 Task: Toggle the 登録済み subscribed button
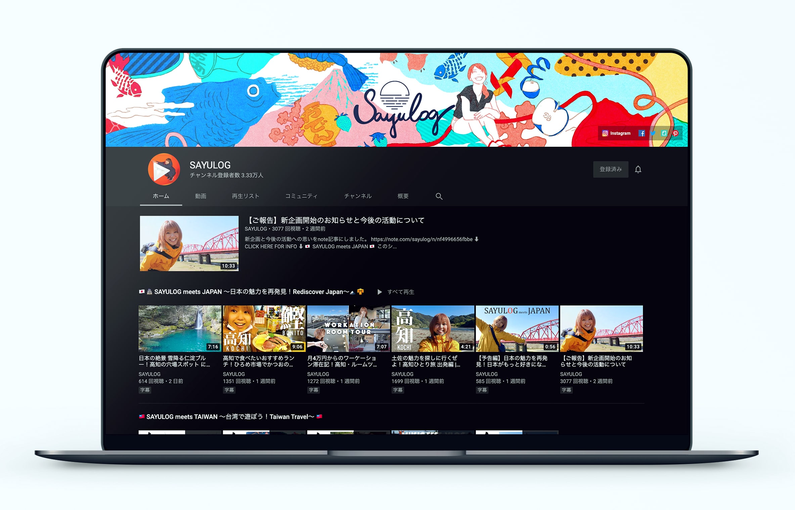[610, 169]
